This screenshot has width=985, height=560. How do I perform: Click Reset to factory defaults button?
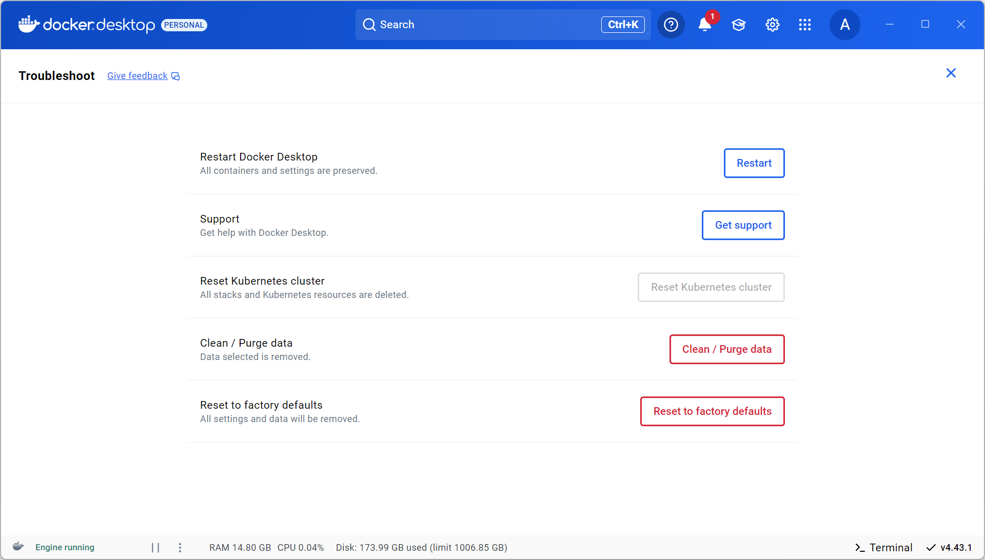click(712, 411)
